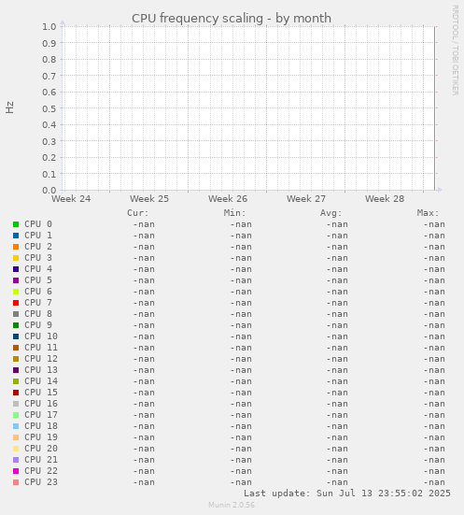Click the CPU 0 green color swatch
This screenshot has width=464, height=515.
16,224
